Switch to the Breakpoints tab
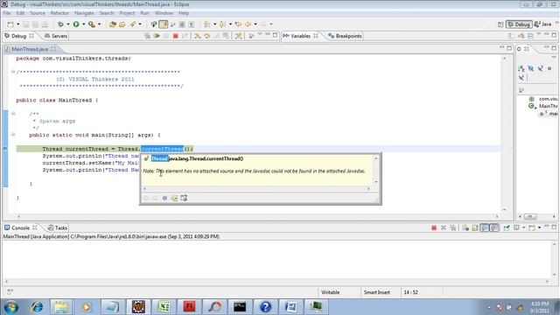Viewport: 560px width, 315px height. click(345, 36)
